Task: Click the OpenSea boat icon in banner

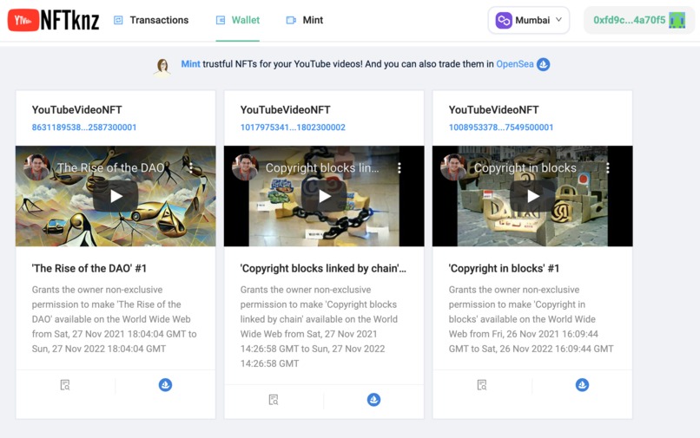Action: tap(544, 64)
